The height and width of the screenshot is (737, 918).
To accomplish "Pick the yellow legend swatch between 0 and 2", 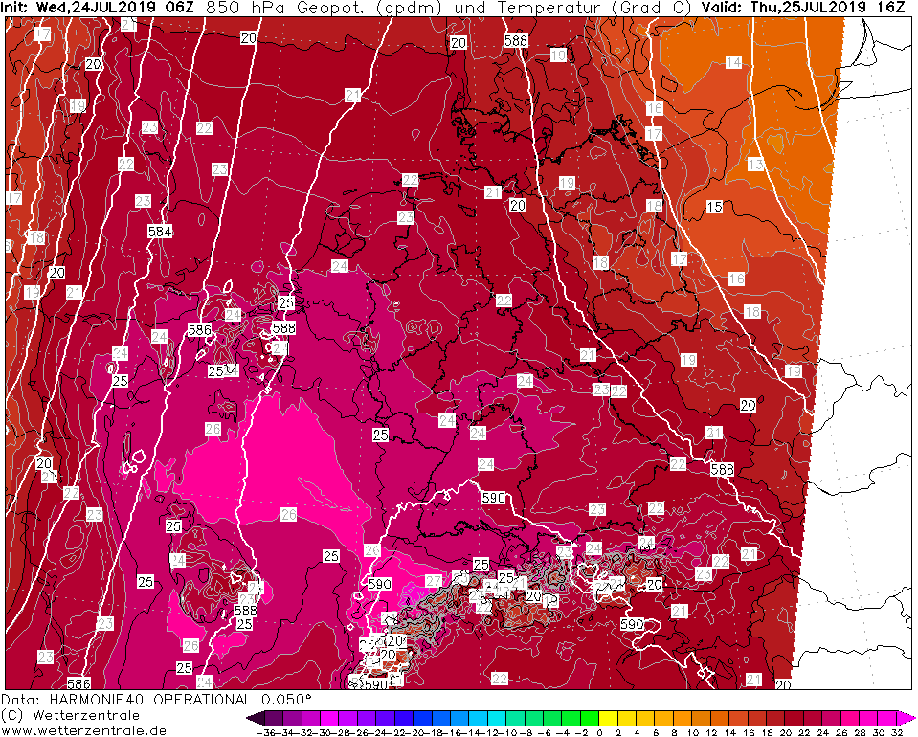I will coord(608,718).
